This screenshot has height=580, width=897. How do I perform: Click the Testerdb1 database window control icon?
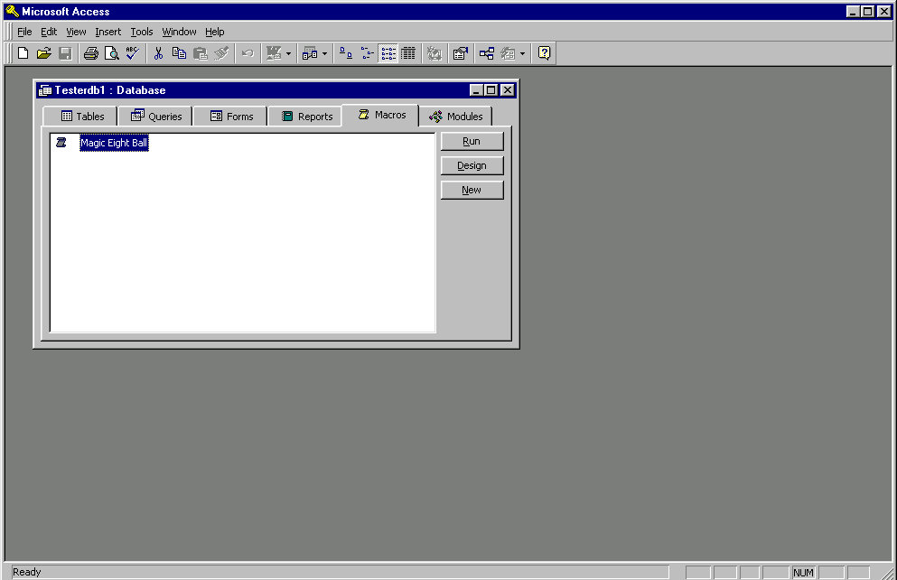(x=44, y=90)
